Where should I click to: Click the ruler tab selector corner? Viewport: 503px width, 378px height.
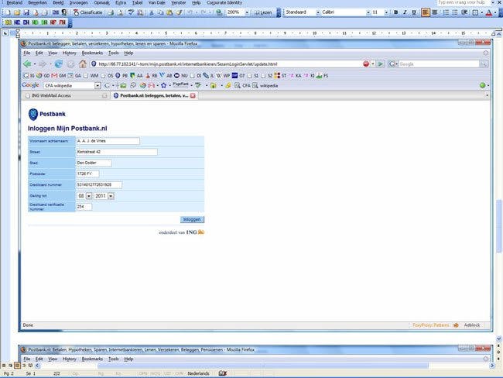(5, 33)
